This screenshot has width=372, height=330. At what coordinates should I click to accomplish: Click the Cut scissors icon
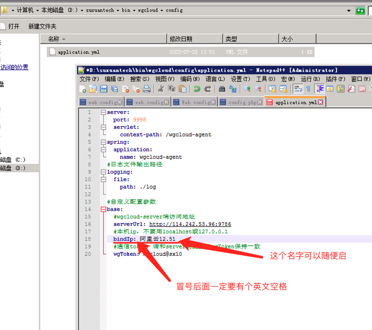click(161, 89)
